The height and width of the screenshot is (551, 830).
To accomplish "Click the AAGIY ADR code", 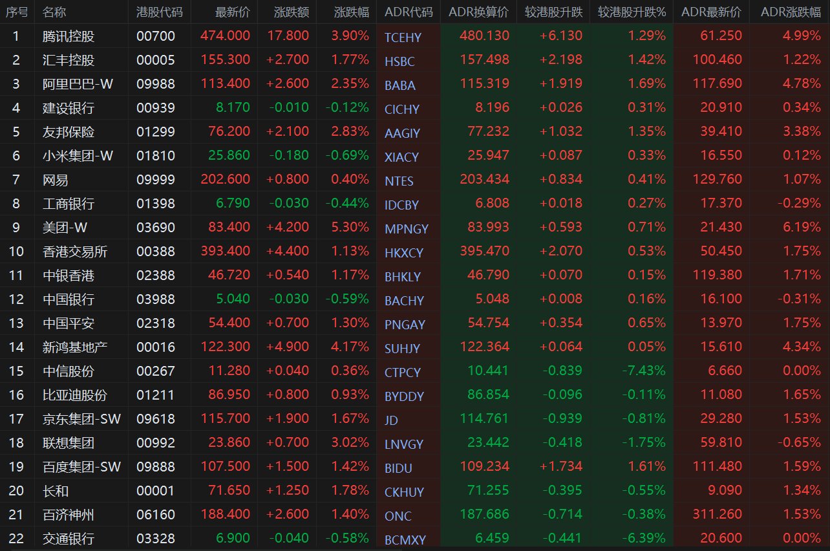I will pos(402,133).
